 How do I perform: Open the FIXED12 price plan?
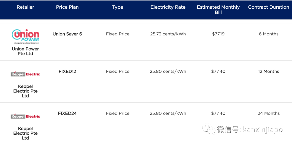67,72
